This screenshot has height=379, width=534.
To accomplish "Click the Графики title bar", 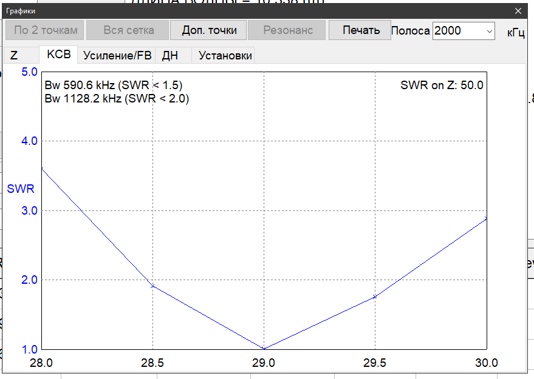I will tap(243, 11).
